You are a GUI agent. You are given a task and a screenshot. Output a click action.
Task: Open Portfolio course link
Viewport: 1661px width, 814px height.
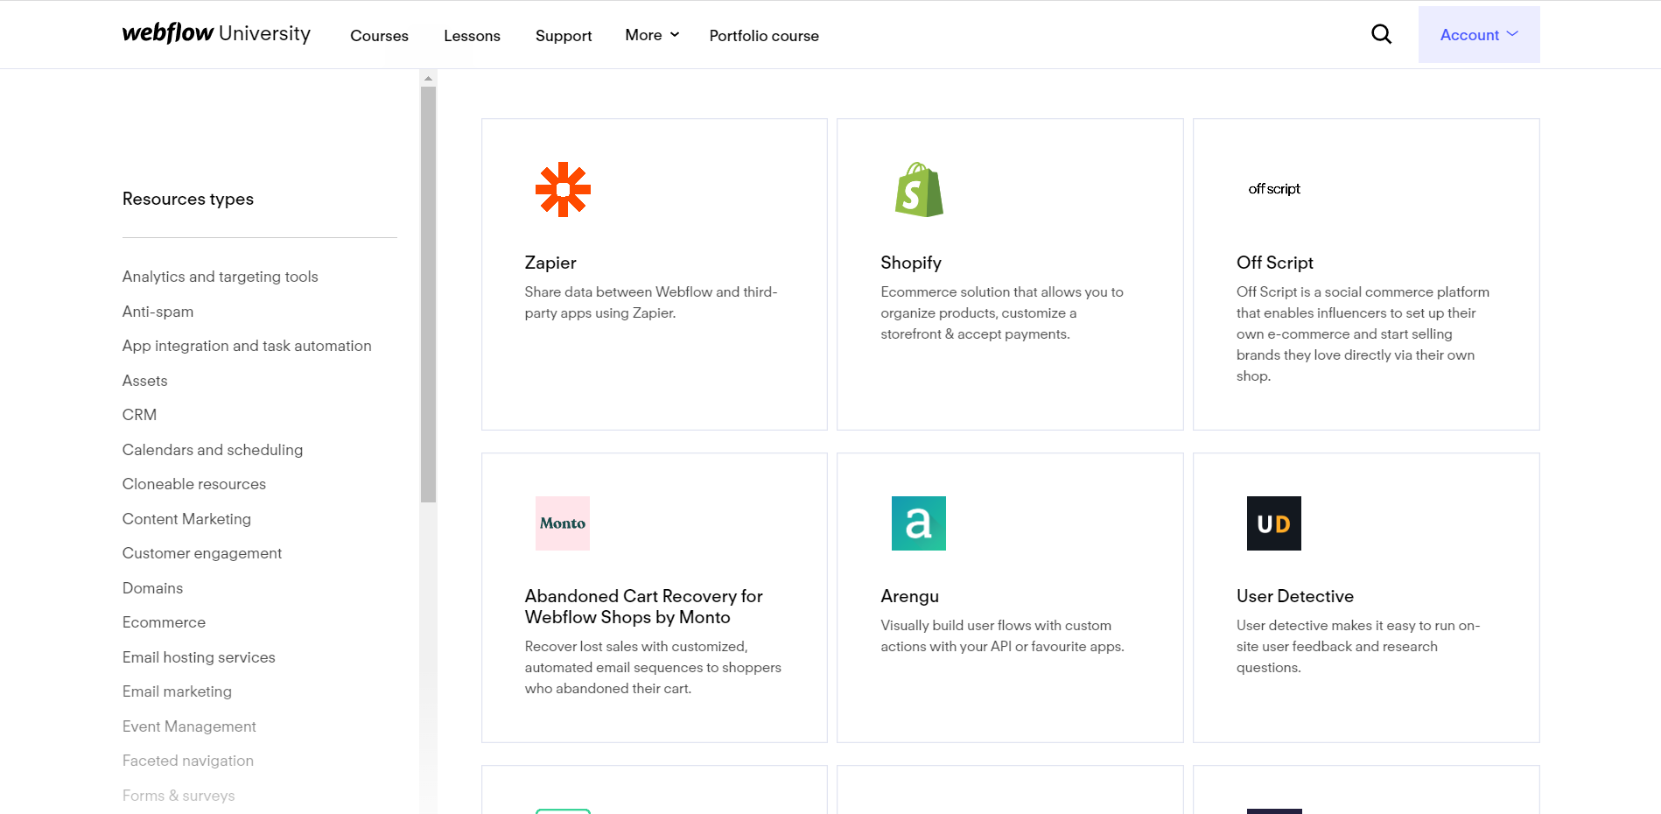[764, 36]
